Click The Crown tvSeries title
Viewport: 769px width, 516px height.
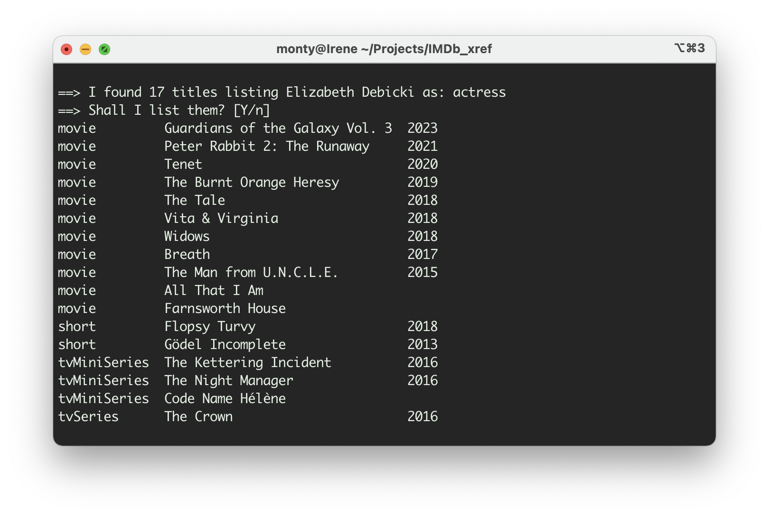198,416
